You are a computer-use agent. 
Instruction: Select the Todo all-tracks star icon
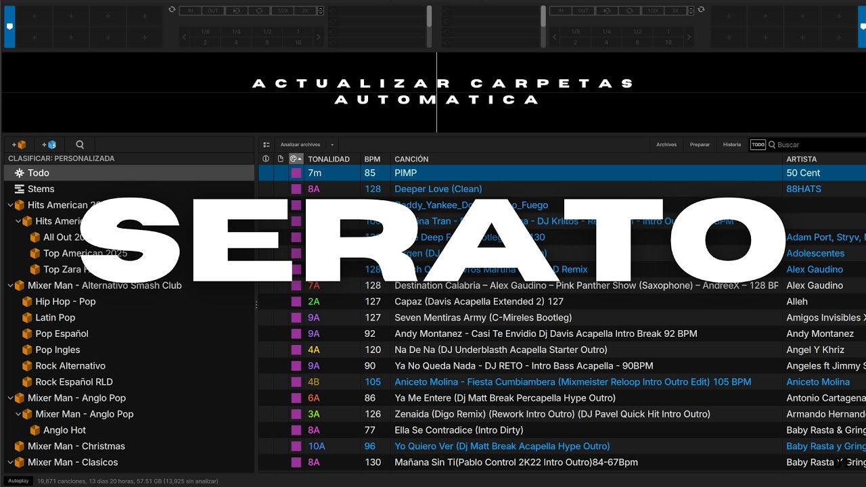click(20, 173)
